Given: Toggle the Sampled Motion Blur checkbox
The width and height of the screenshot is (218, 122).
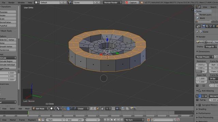Looking at the screenshot, I should [200, 105].
